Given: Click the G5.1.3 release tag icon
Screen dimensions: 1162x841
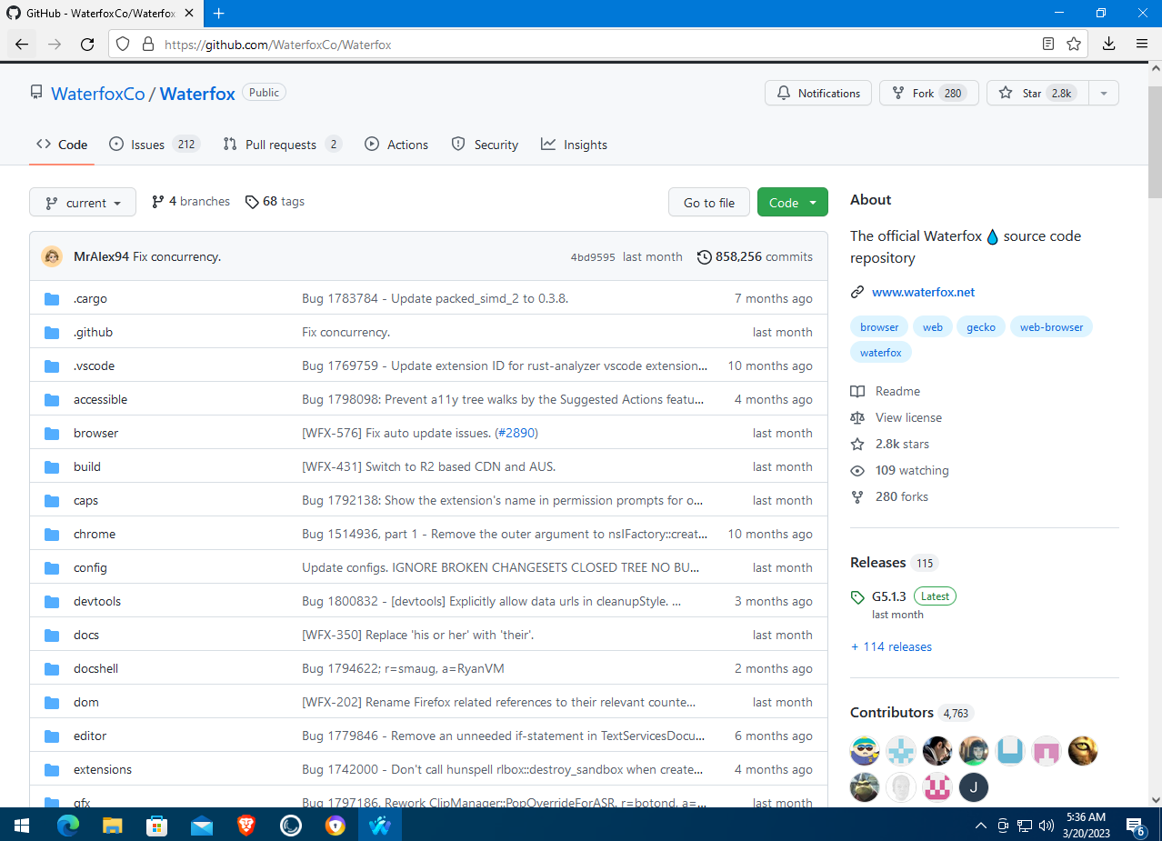Looking at the screenshot, I should tap(857, 597).
